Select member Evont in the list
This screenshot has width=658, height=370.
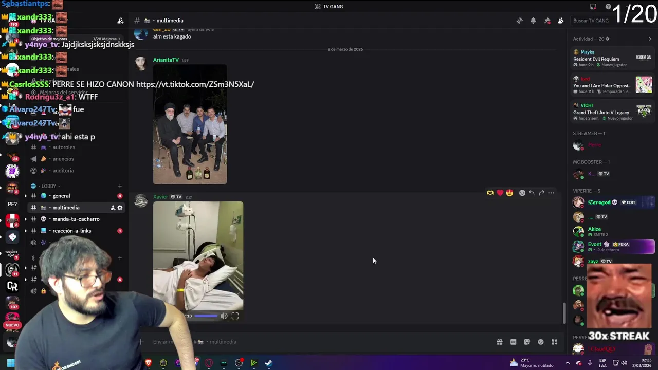tap(612, 246)
